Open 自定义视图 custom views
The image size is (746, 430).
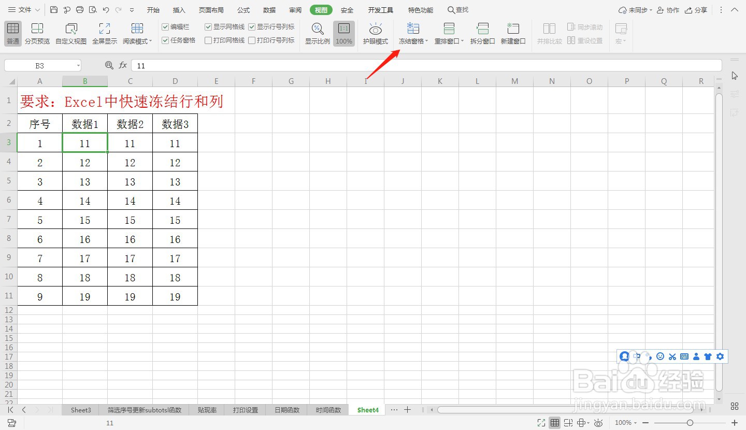point(71,33)
